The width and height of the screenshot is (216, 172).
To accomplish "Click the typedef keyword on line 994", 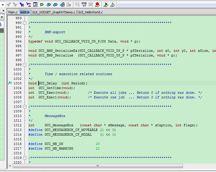I will (x=35, y=42).
